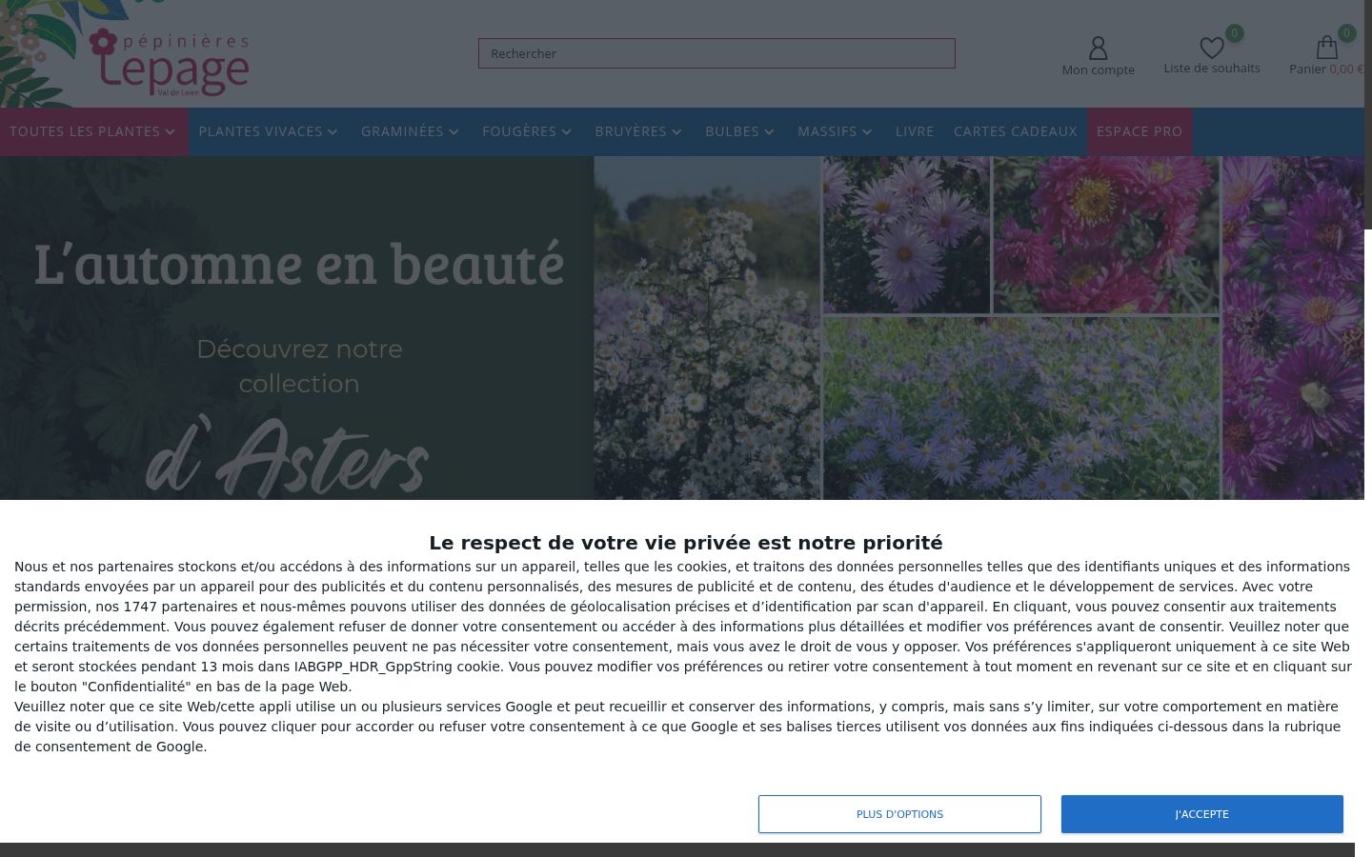The height and width of the screenshot is (857, 1372).
Task: Open the Mon compte user icon
Action: [1098, 48]
